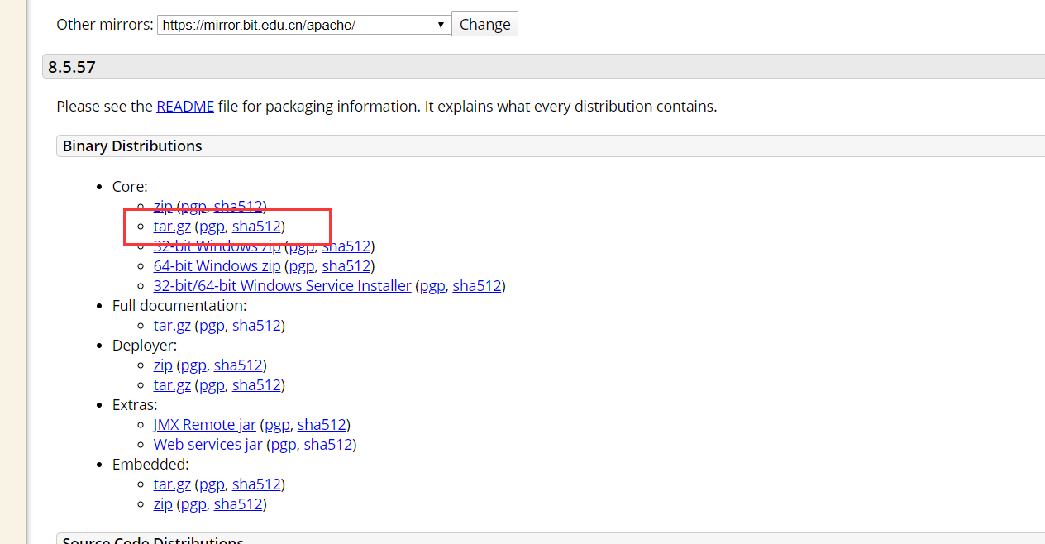Open pgp for Deployer zip

(193, 365)
